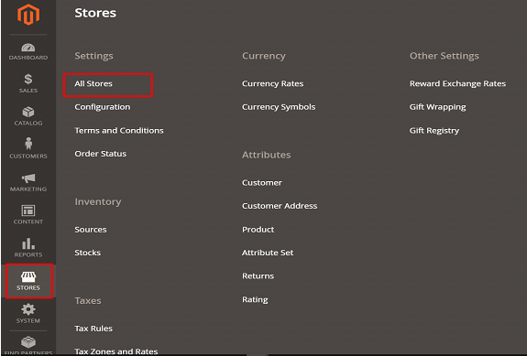This screenshot has width=527, height=356.
Task: Open the System gear icon
Action: click(x=28, y=309)
